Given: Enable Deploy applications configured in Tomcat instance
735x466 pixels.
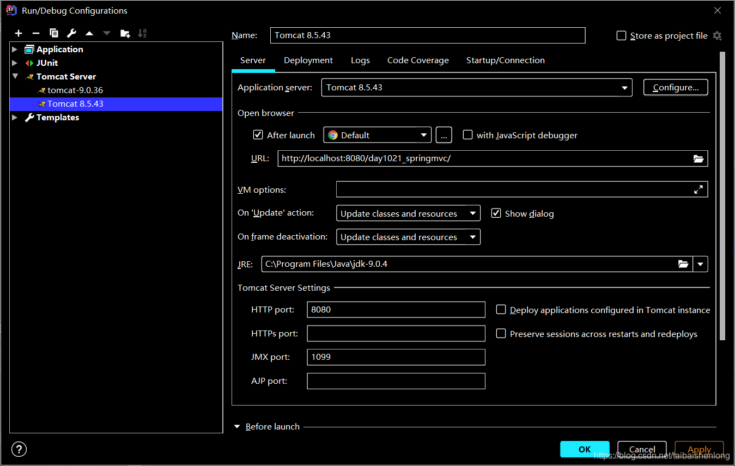Looking at the screenshot, I should (x=501, y=310).
